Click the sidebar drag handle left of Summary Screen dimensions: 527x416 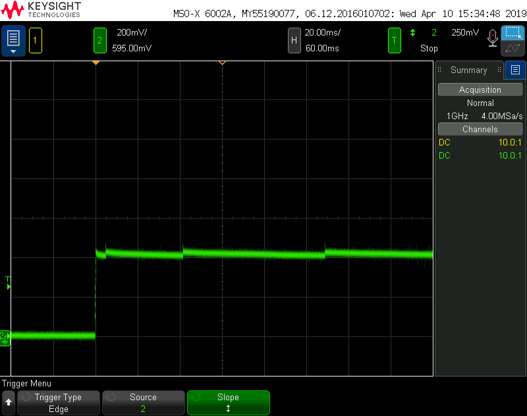pyautogui.click(x=439, y=70)
